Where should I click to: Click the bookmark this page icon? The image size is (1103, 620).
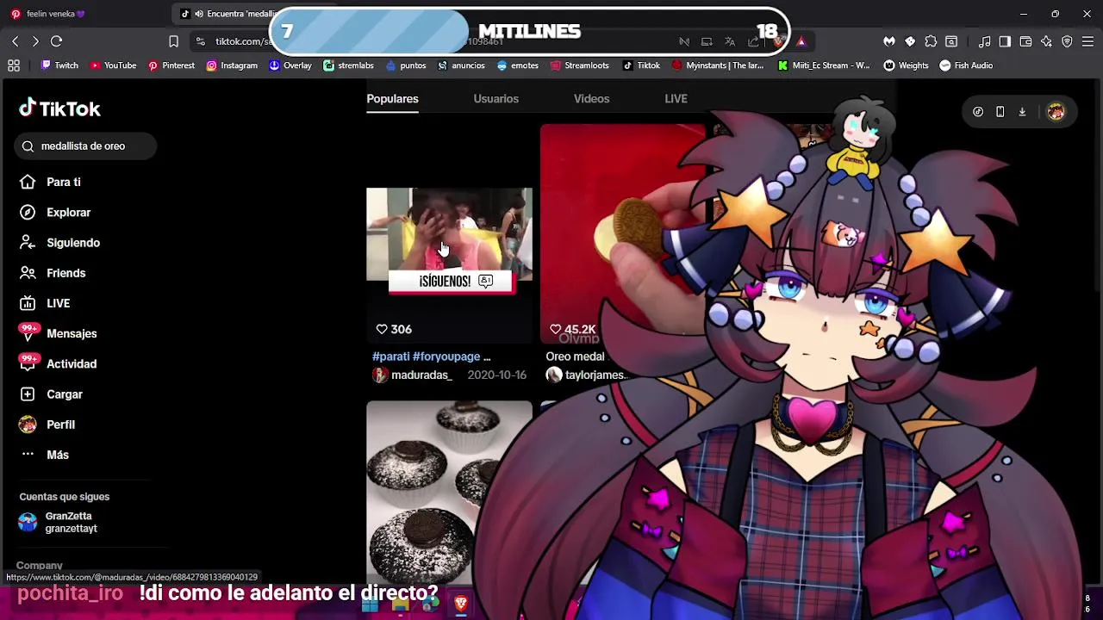click(173, 41)
